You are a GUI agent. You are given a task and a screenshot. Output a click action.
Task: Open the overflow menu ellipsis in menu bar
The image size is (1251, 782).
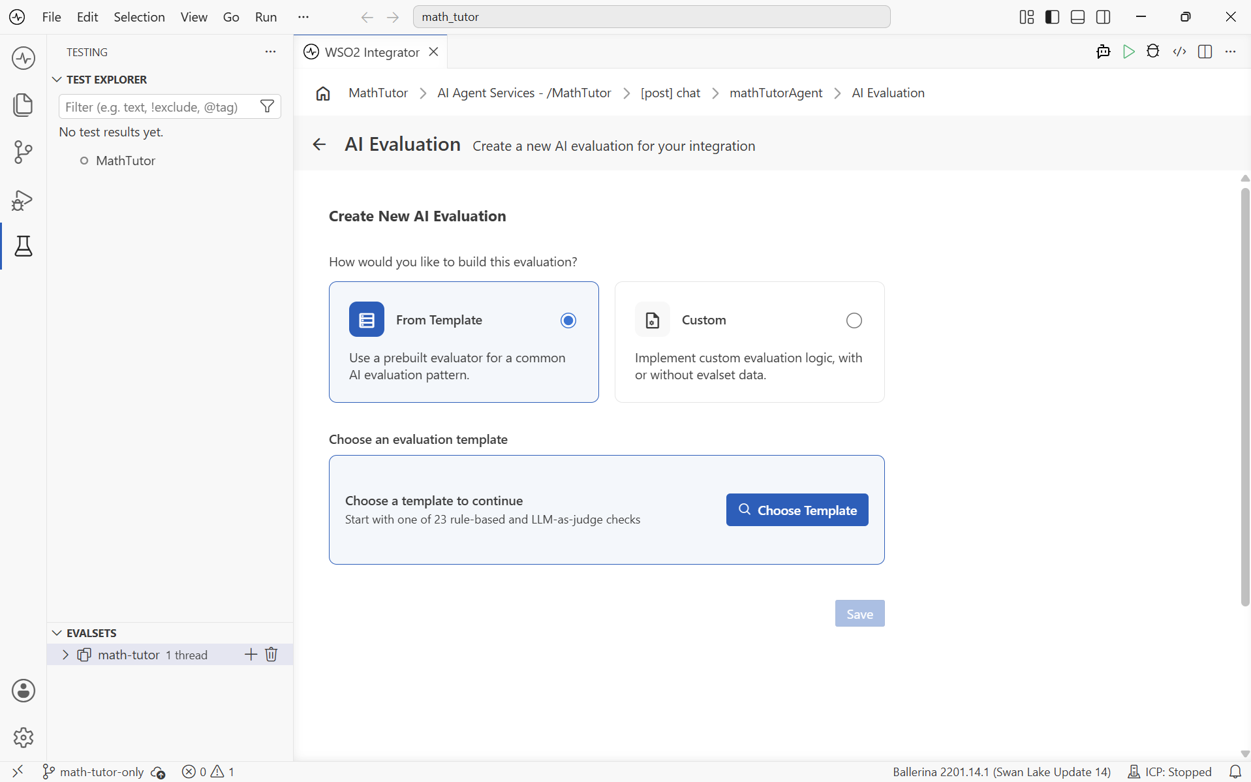click(x=303, y=17)
